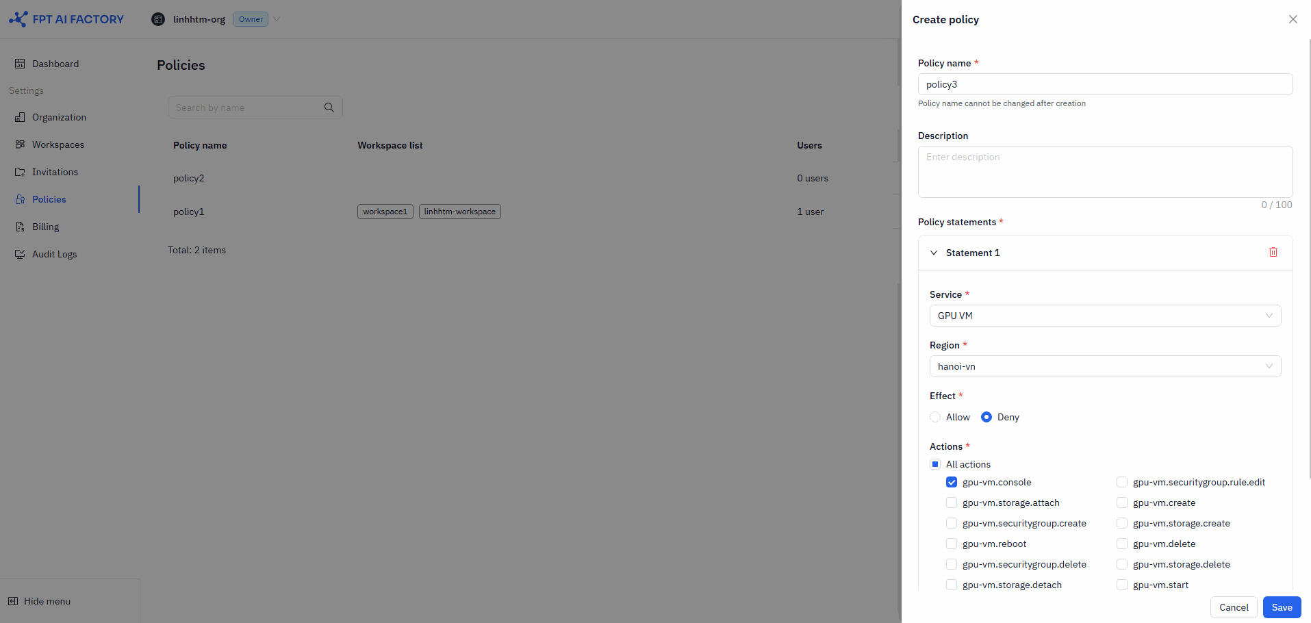Viewport: 1311px width, 623px height.
Task: Click the Workspaces sidebar icon
Action: point(20,144)
